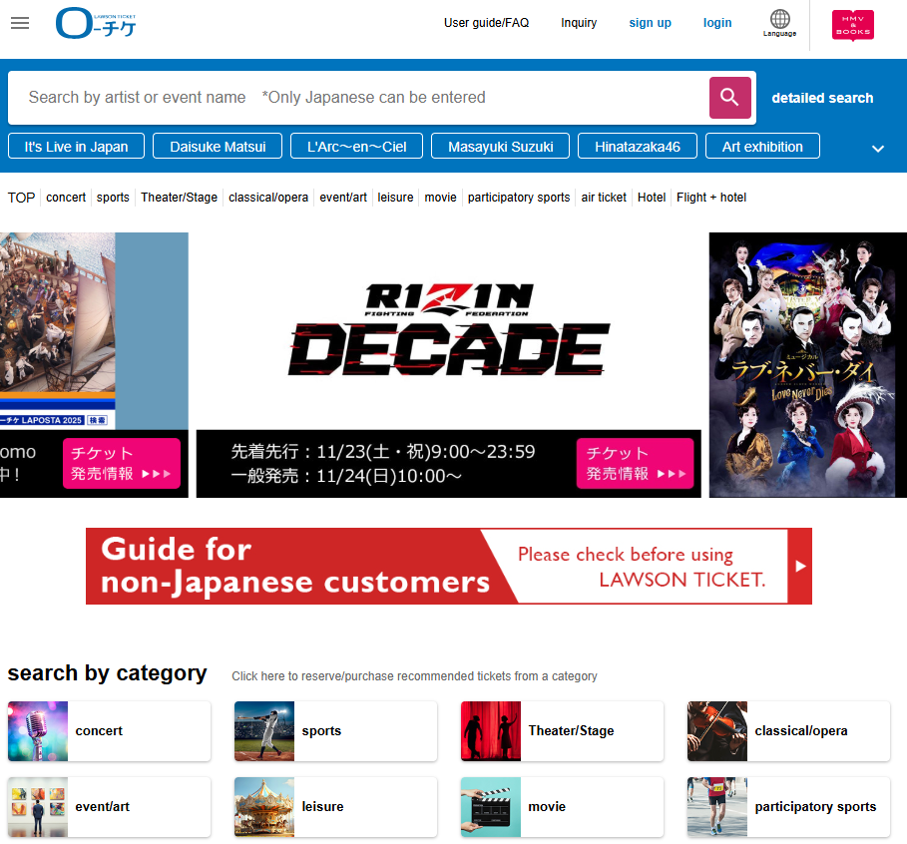Viewport: 907px width, 844px height.
Task: Expand the trending keywords chevron
Action: 877,149
